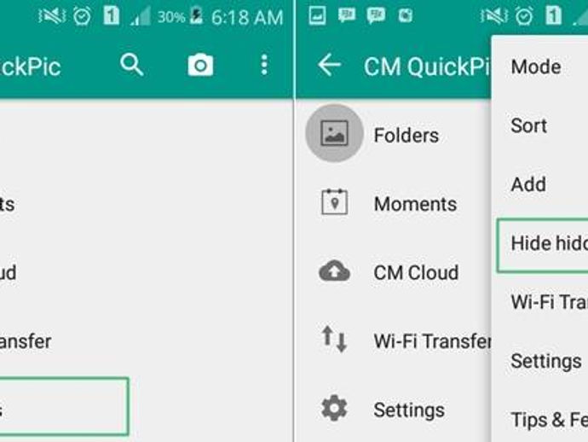
Task: Tap the CM Cloud upload icon
Action: [x=335, y=270]
